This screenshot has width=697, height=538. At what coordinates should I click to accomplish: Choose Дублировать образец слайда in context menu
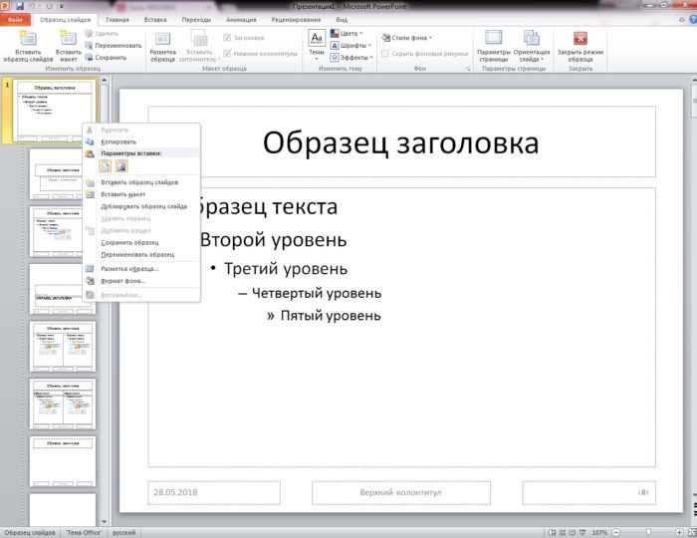[141, 206]
